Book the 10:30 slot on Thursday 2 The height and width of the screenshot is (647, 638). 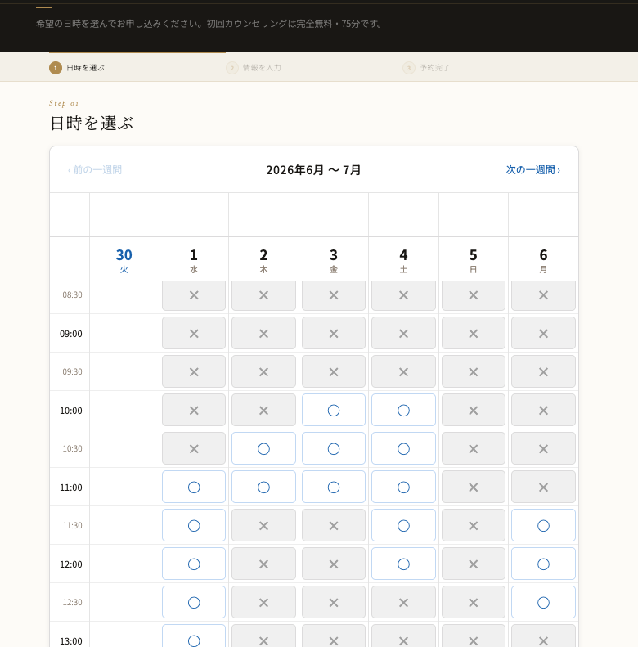point(263,448)
